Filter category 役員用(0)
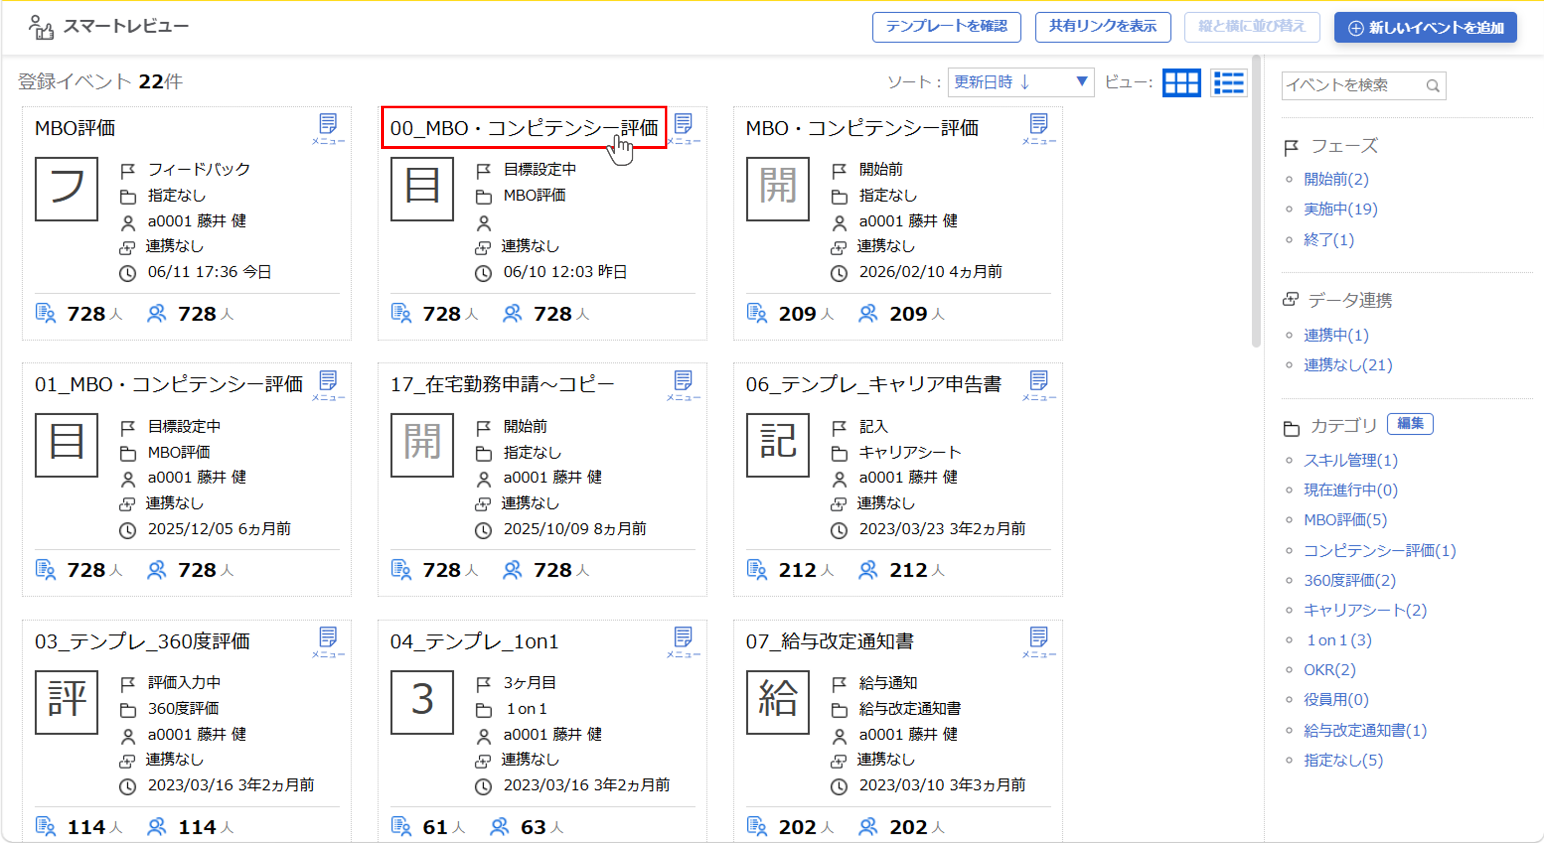 click(x=1336, y=700)
